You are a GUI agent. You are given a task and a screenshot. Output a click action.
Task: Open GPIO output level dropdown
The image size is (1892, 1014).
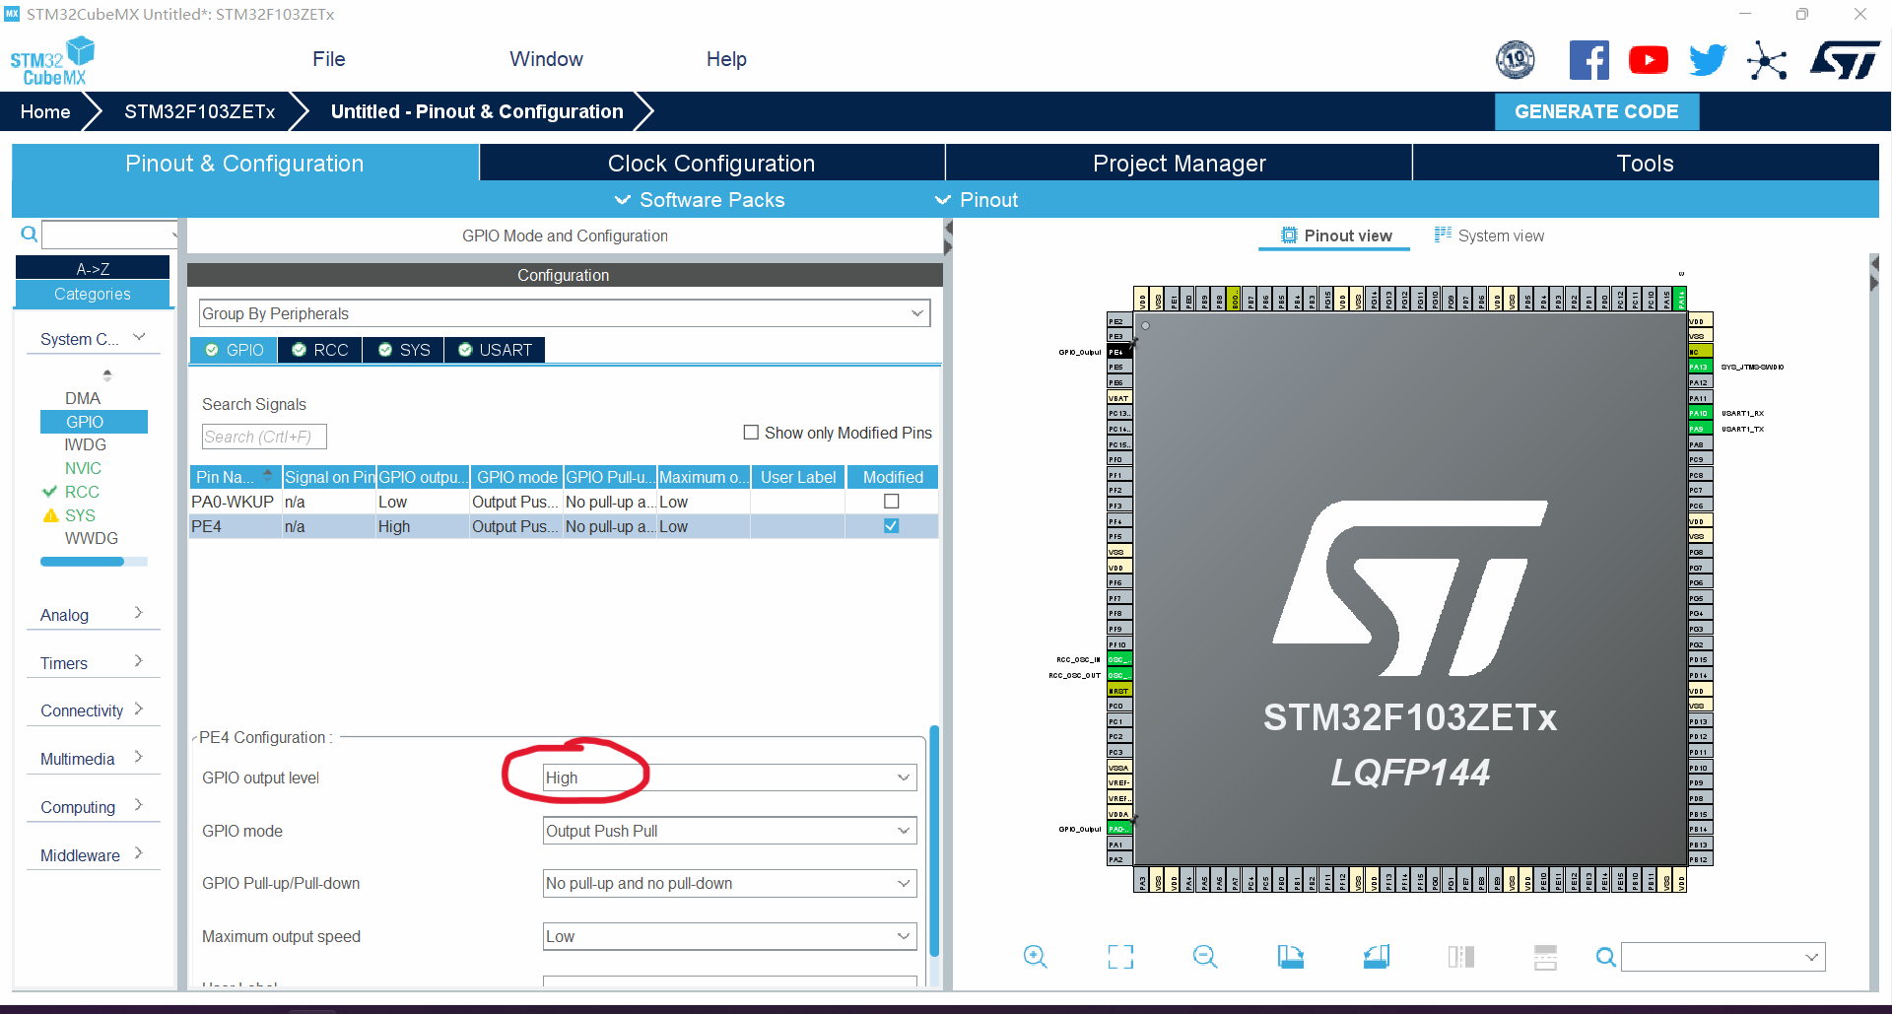click(x=729, y=777)
